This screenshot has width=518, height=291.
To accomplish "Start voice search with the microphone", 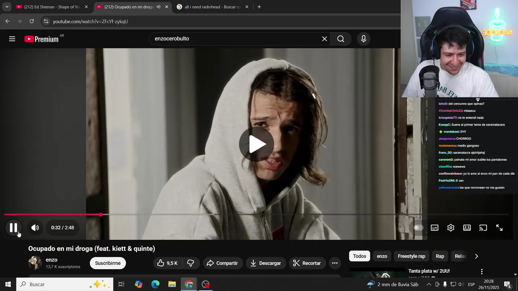I will (x=363, y=39).
